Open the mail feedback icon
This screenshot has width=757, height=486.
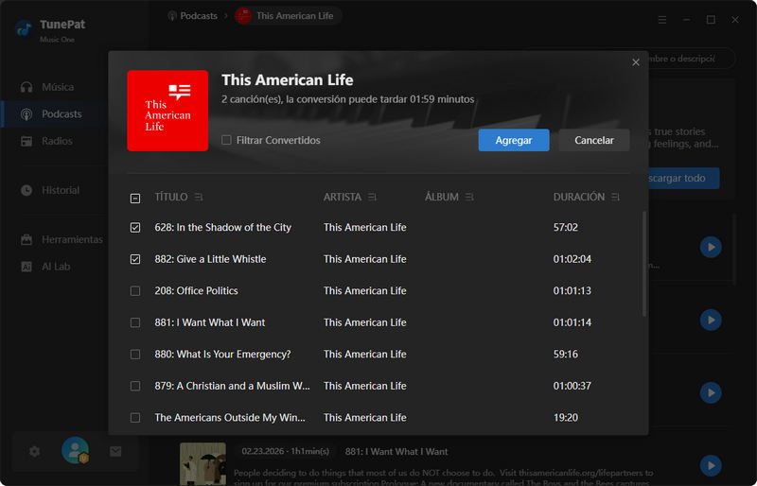tap(115, 452)
